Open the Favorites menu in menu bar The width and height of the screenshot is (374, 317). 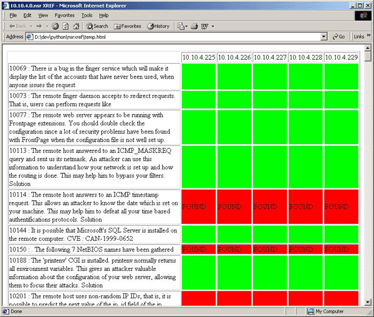pyautogui.click(x=64, y=15)
